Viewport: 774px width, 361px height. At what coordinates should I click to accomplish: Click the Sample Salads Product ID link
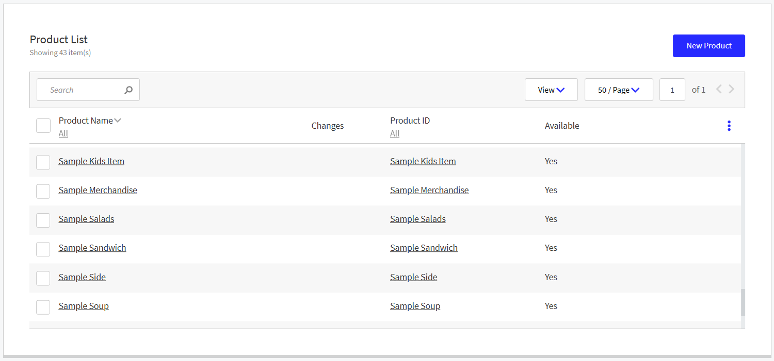417,219
